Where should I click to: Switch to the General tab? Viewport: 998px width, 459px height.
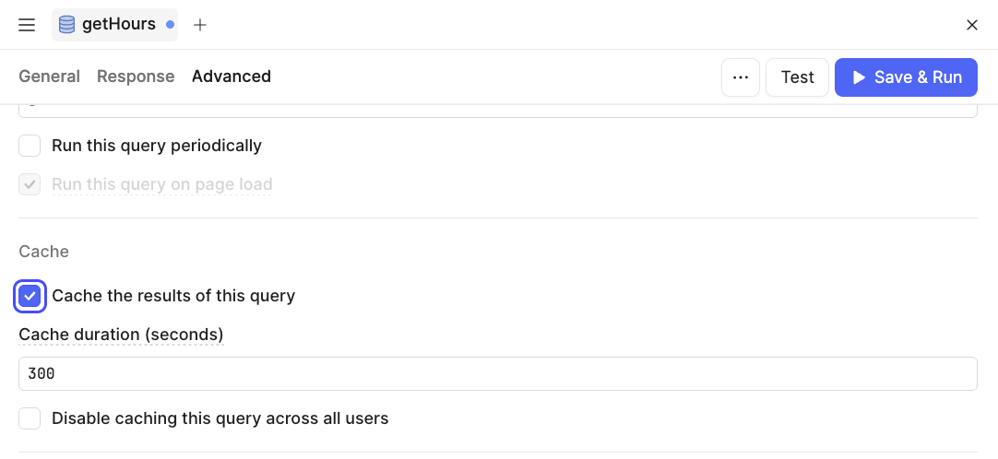pos(49,76)
